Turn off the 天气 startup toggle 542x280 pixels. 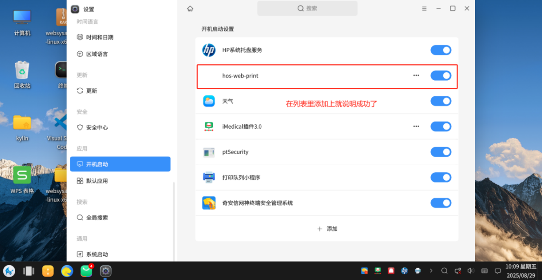441,101
